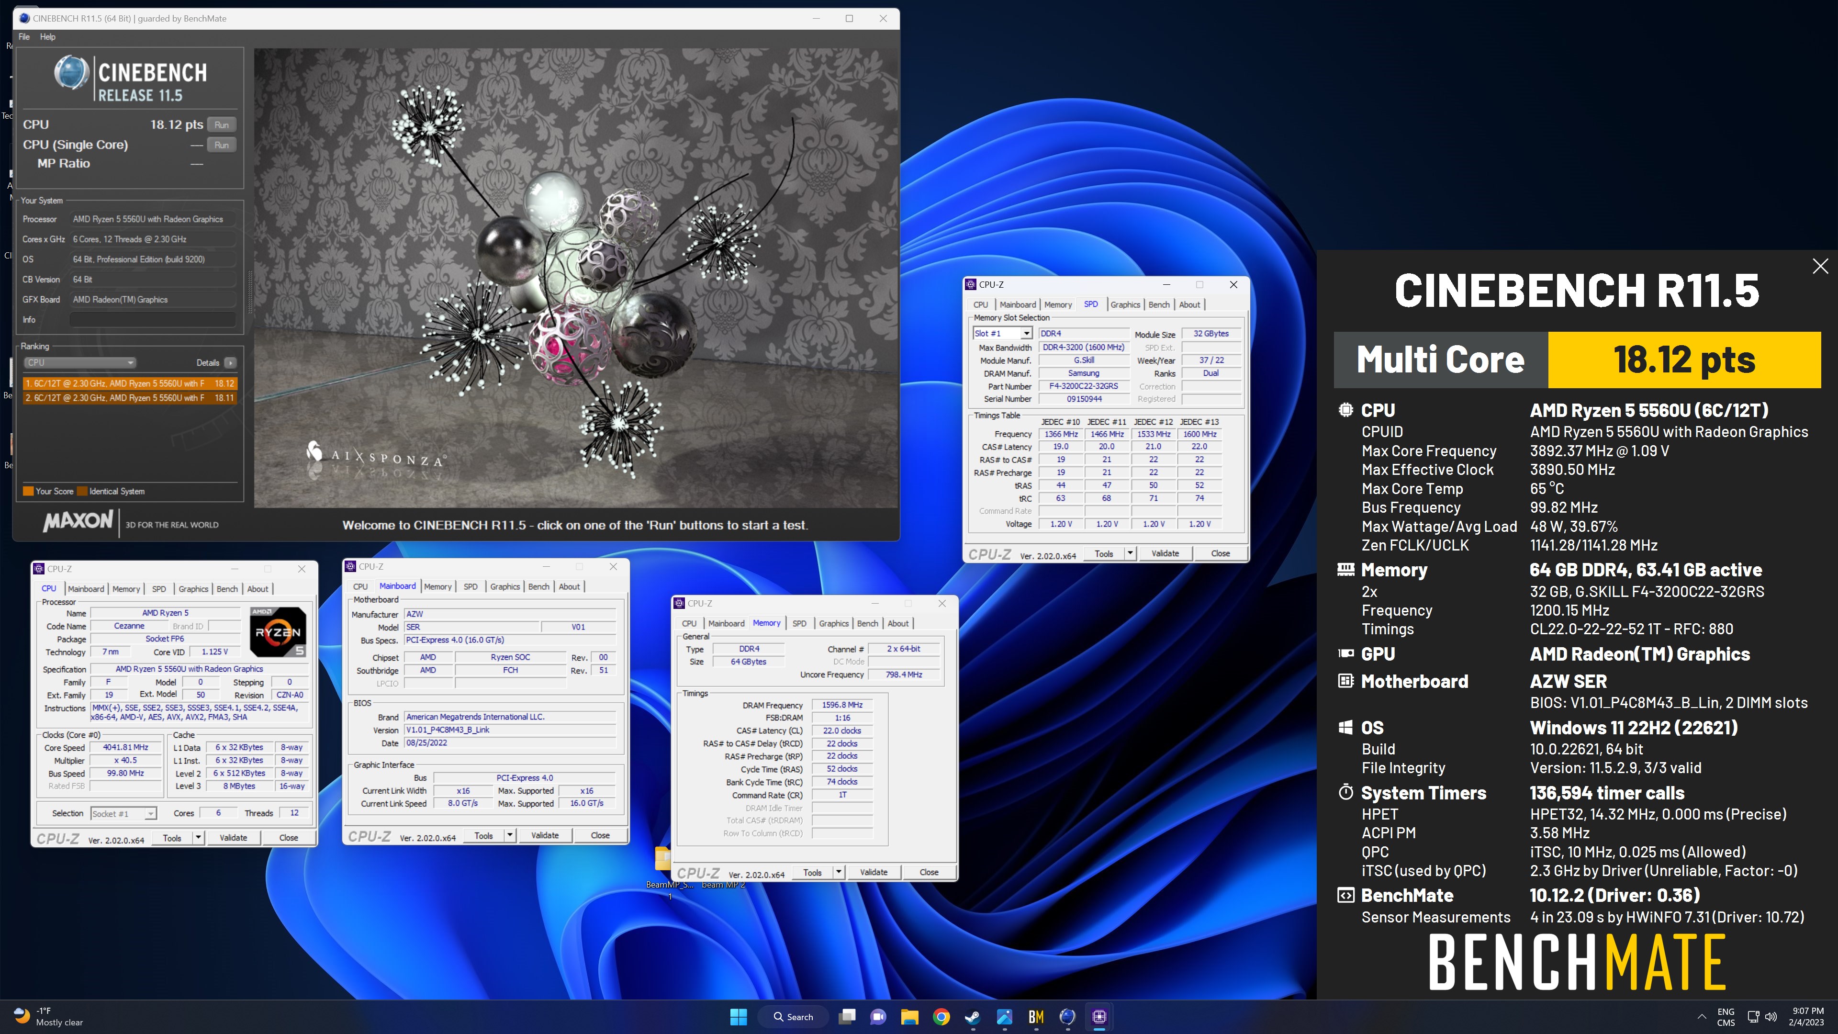
Task: Click Tools dropdown arrow in Mainboard CPU-Z window
Action: point(509,836)
